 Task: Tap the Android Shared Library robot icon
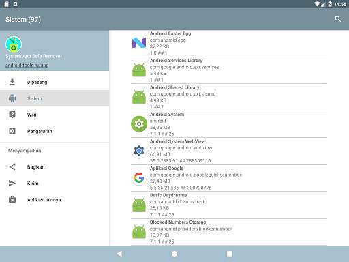coord(139,97)
